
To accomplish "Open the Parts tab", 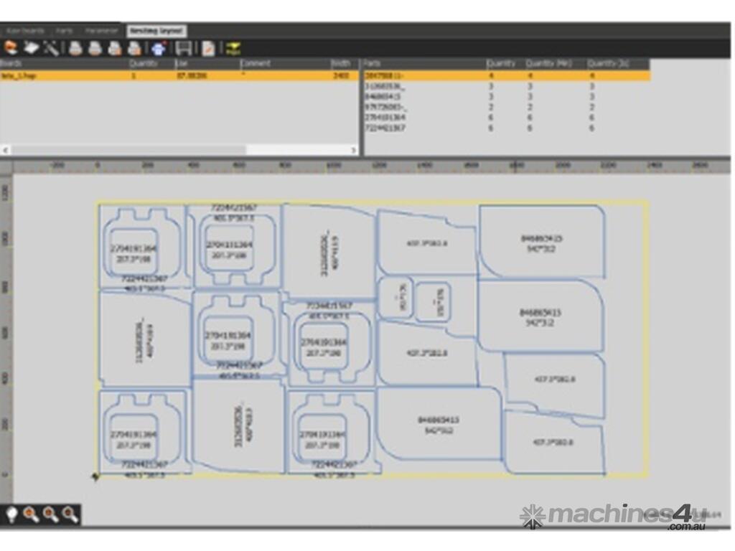I will (64, 31).
